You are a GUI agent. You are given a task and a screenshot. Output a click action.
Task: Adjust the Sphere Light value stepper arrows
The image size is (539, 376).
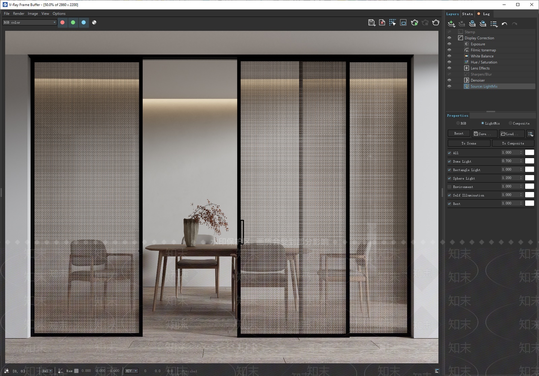click(x=521, y=178)
